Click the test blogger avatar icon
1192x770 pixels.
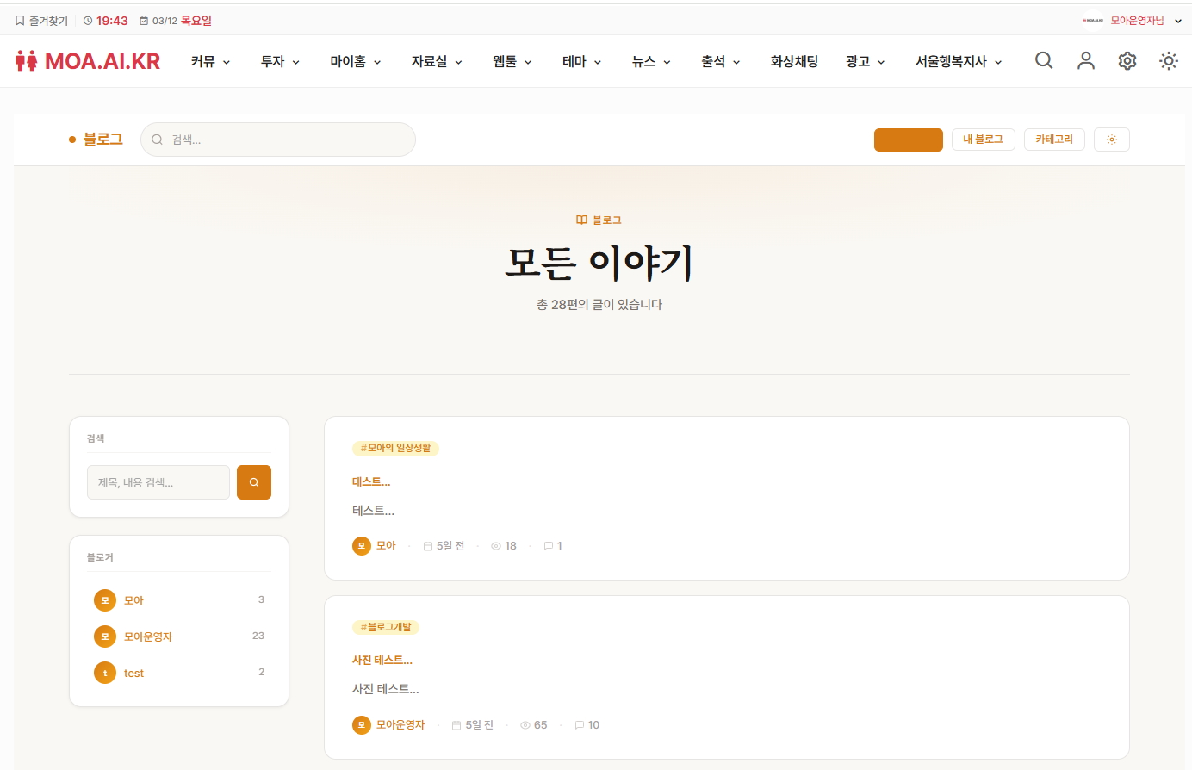pos(105,673)
